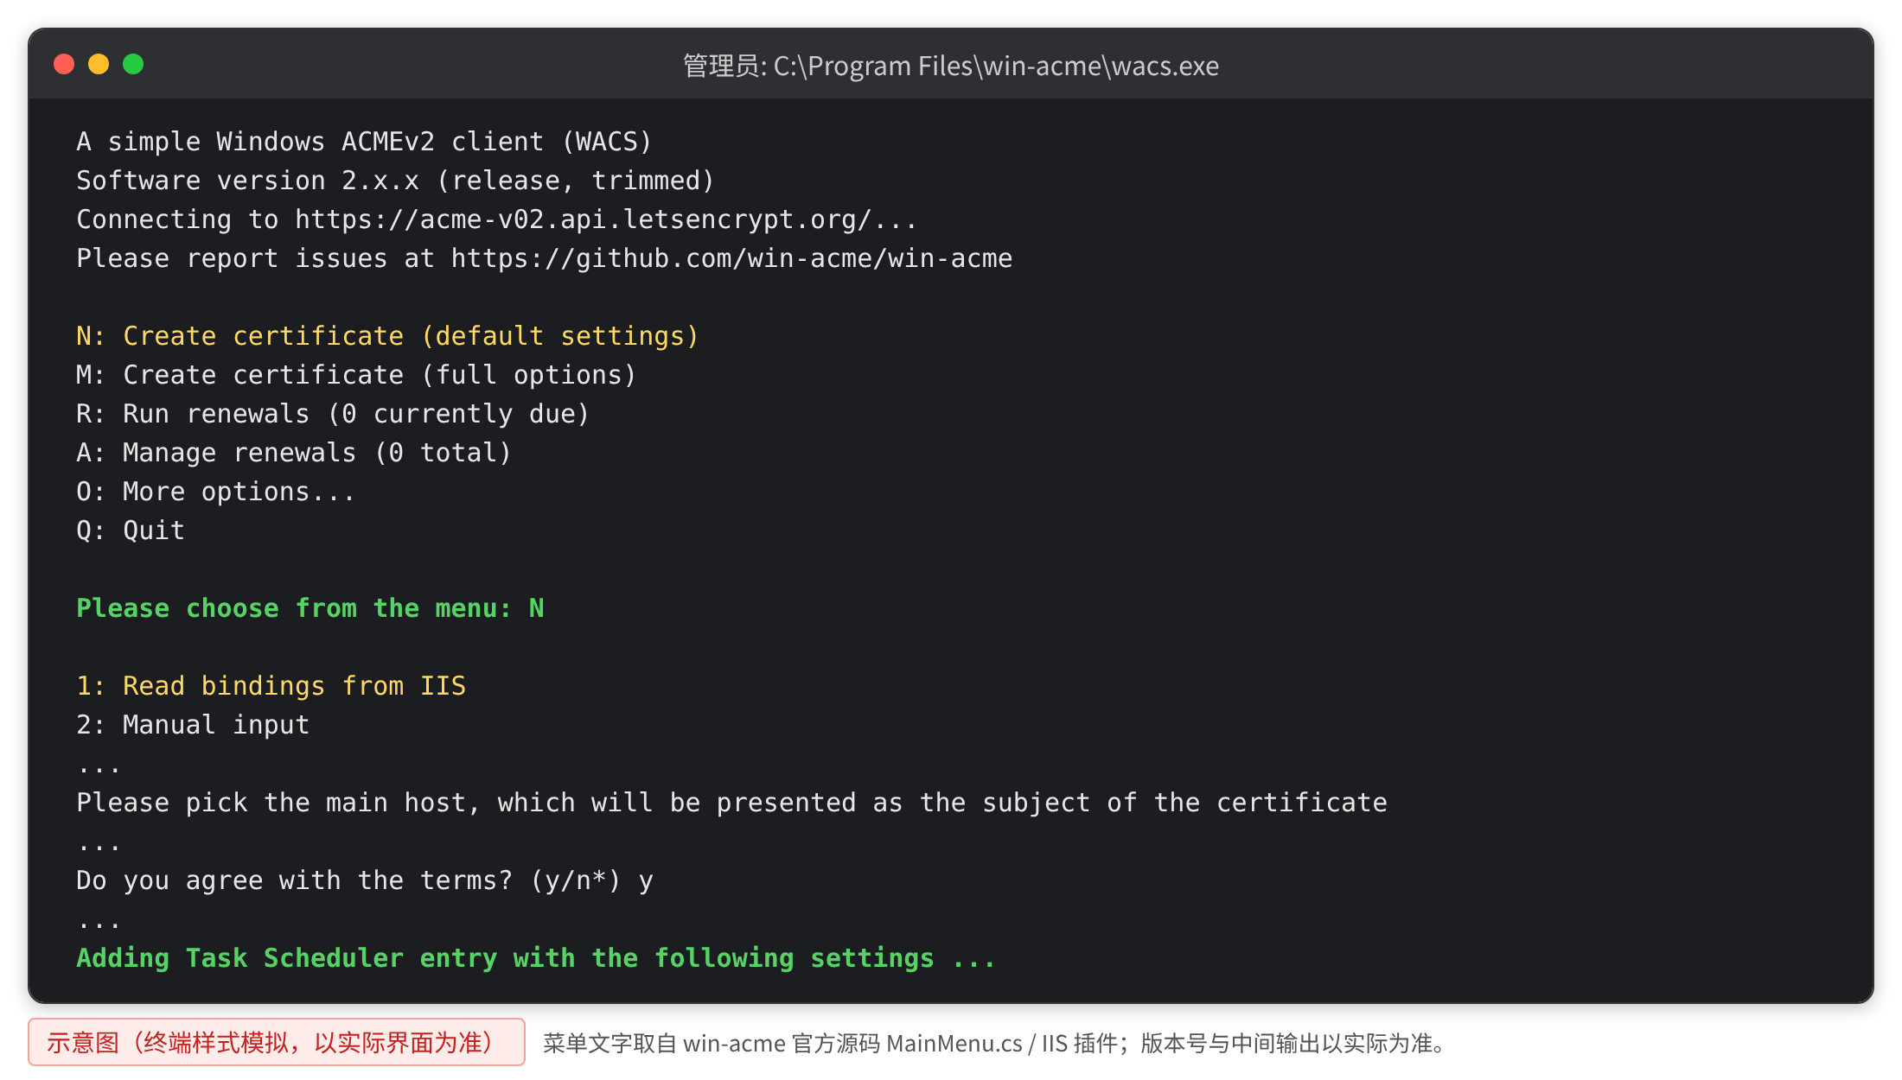Click the R: Run renewals line

pyautogui.click(x=333, y=414)
